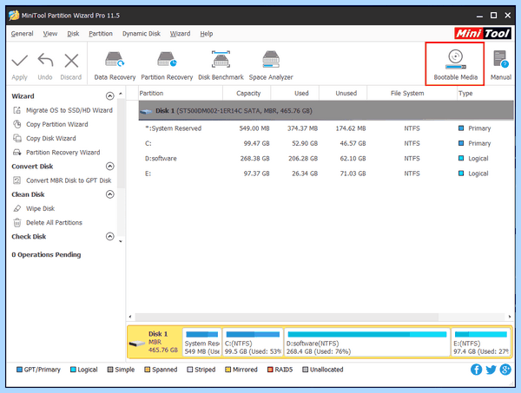
Task: Click the Unallocated legend swatch
Action: (305, 370)
